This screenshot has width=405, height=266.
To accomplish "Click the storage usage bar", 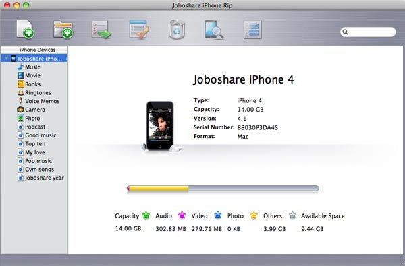I will click(223, 189).
